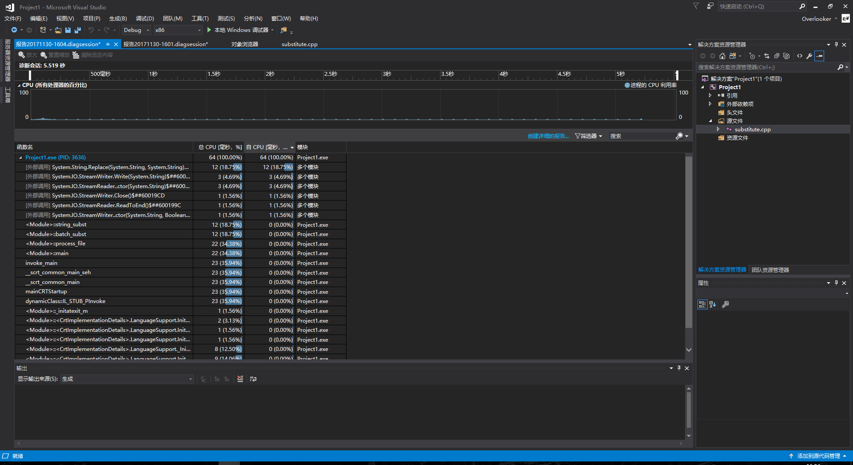This screenshot has height=465, width=853.
Task: Open the Analyze menu 分析(N)
Action: pyautogui.click(x=253, y=19)
